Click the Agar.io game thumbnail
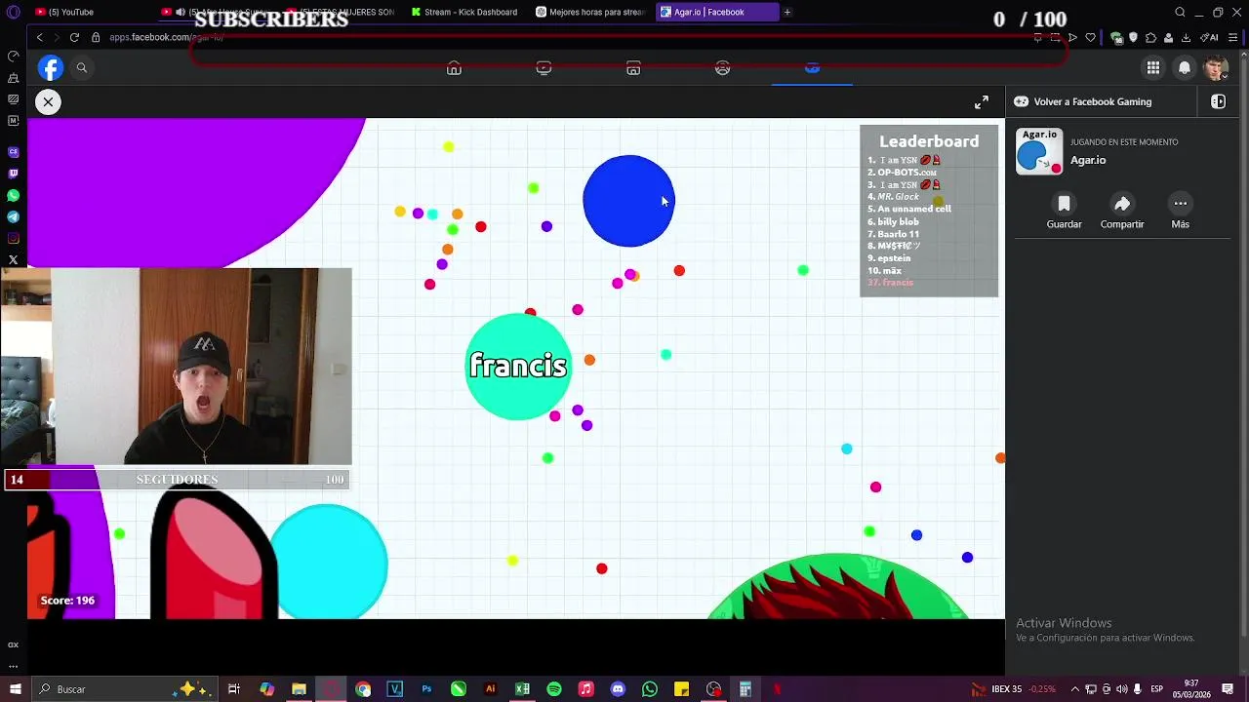Viewport: 1249px width, 702px height. [1039, 151]
